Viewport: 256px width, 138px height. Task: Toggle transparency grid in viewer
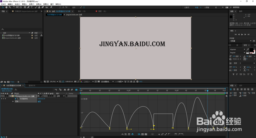click(99, 82)
